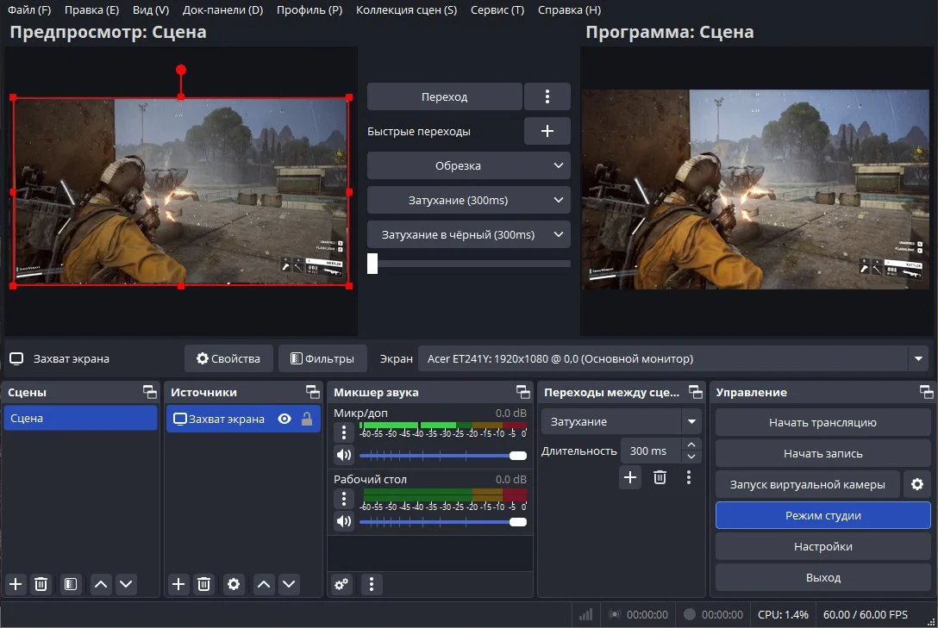The height and width of the screenshot is (628, 938).
Task: Delete the selected scene transition
Action: pyautogui.click(x=660, y=477)
